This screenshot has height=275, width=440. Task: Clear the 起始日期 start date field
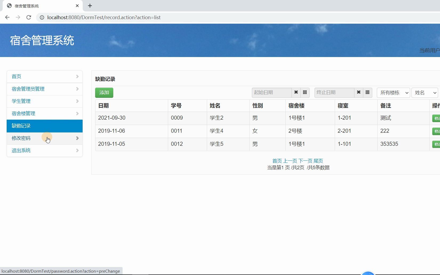point(296,92)
